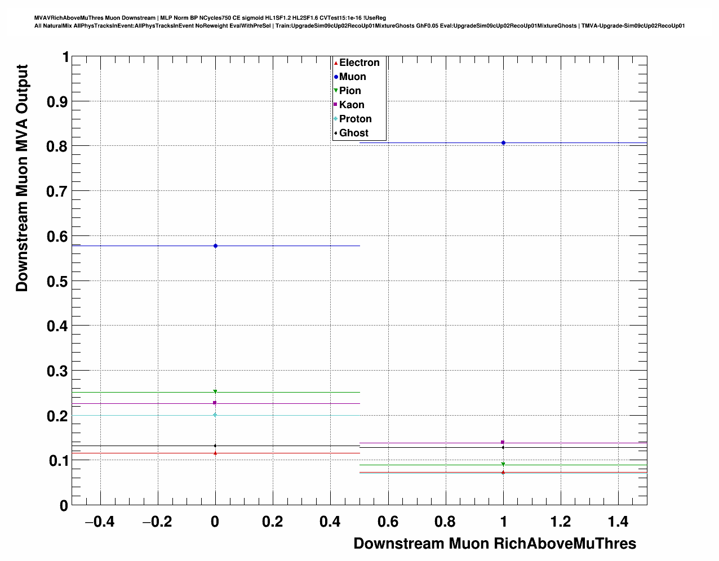Viewport: 719px width, 561px height.
Task: Click the blue Muon circle legend marker
Action: pos(336,77)
